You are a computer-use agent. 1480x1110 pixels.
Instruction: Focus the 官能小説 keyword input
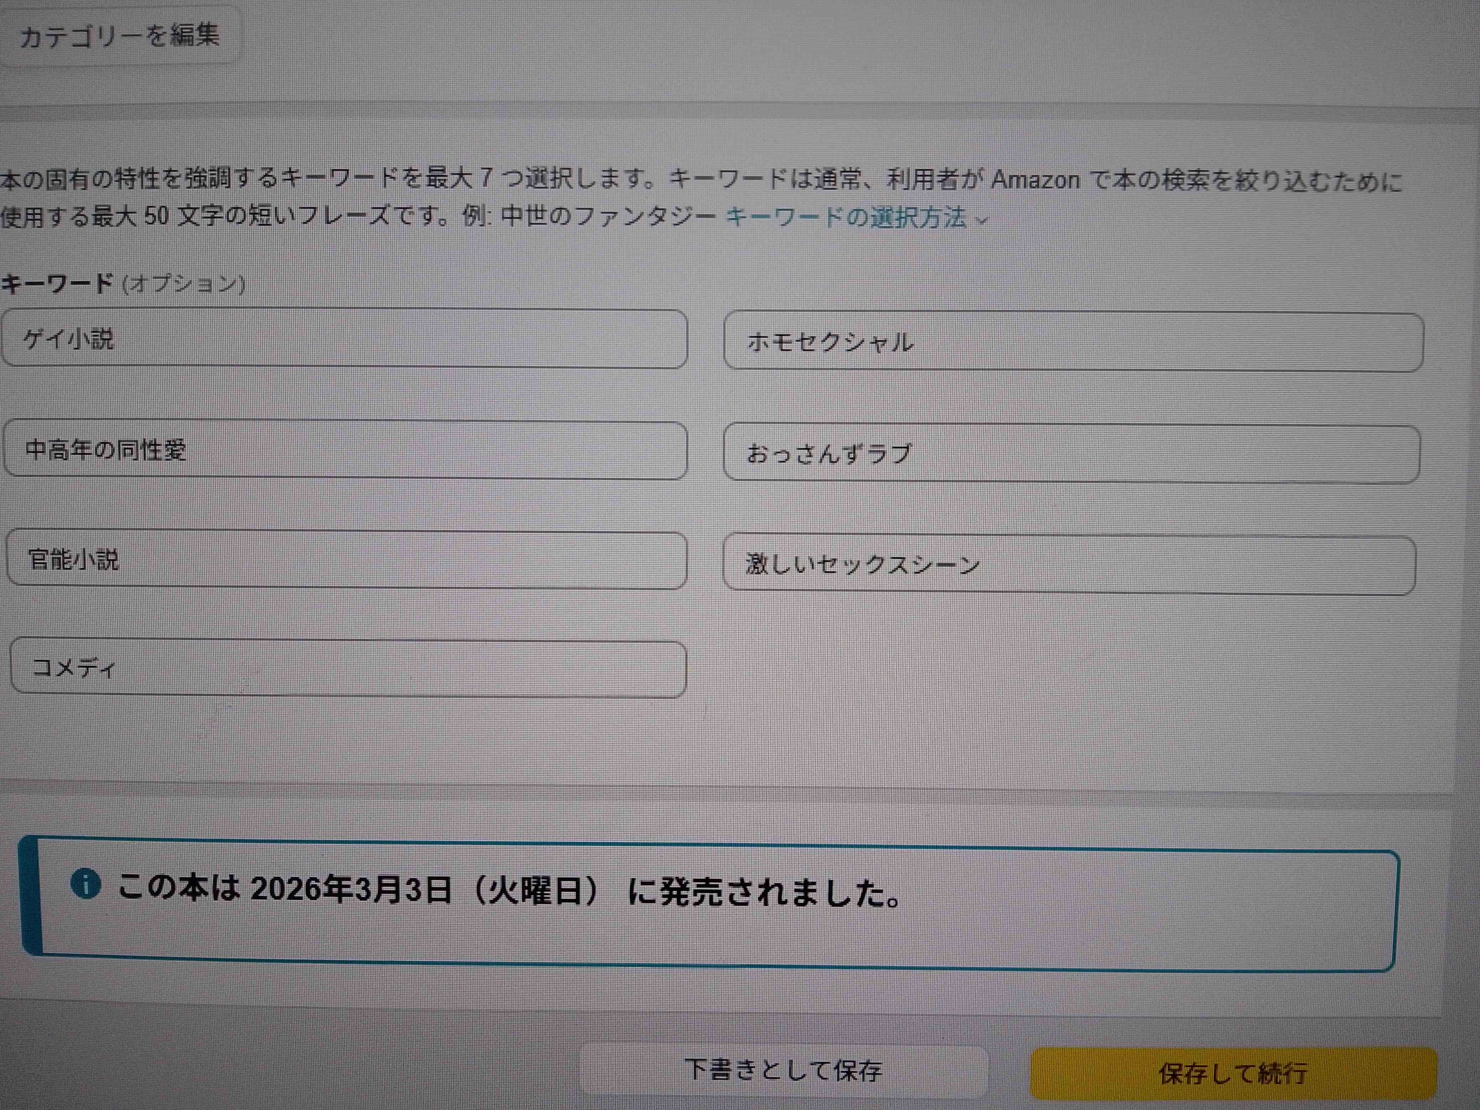(347, 559)
